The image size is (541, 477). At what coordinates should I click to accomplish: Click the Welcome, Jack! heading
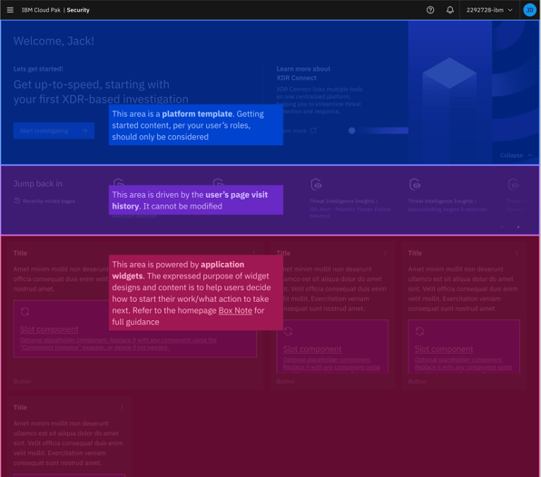[54, 41]
